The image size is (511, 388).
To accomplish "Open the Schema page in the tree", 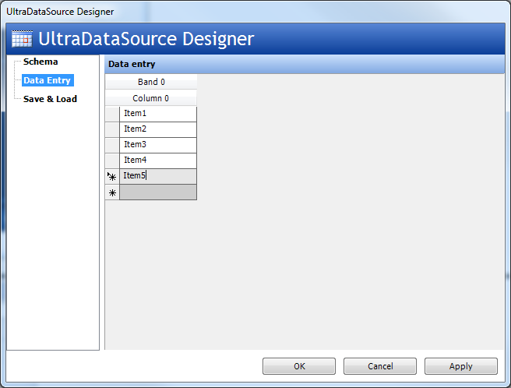I will 41,62.
